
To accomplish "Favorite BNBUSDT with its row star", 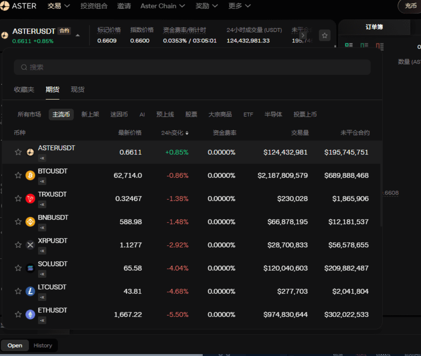I will [18, 221].
